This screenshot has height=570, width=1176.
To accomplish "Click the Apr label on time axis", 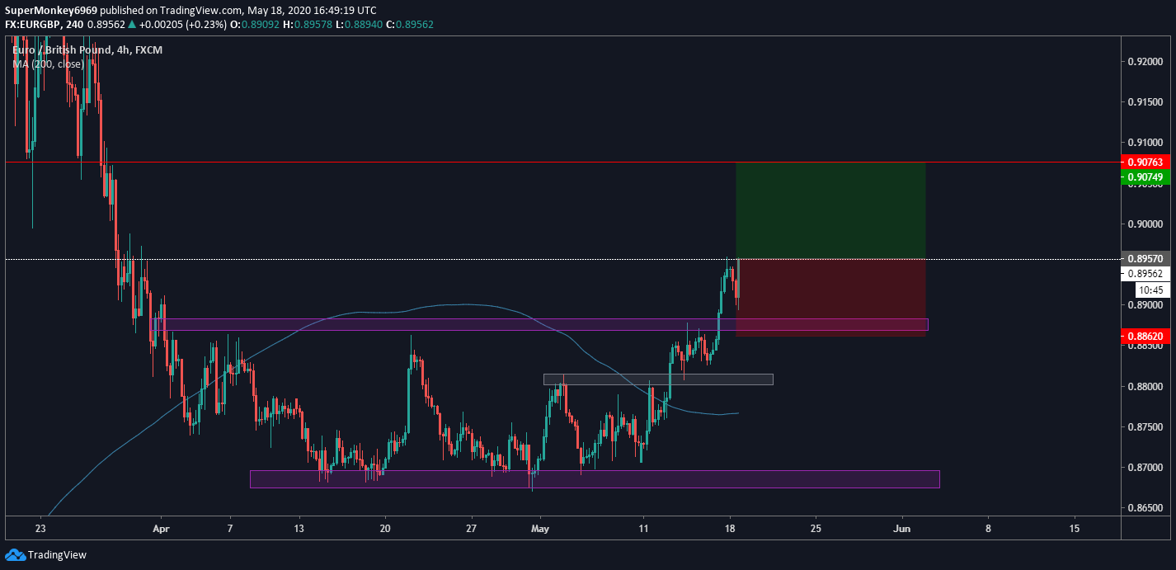I will [162, 528].
